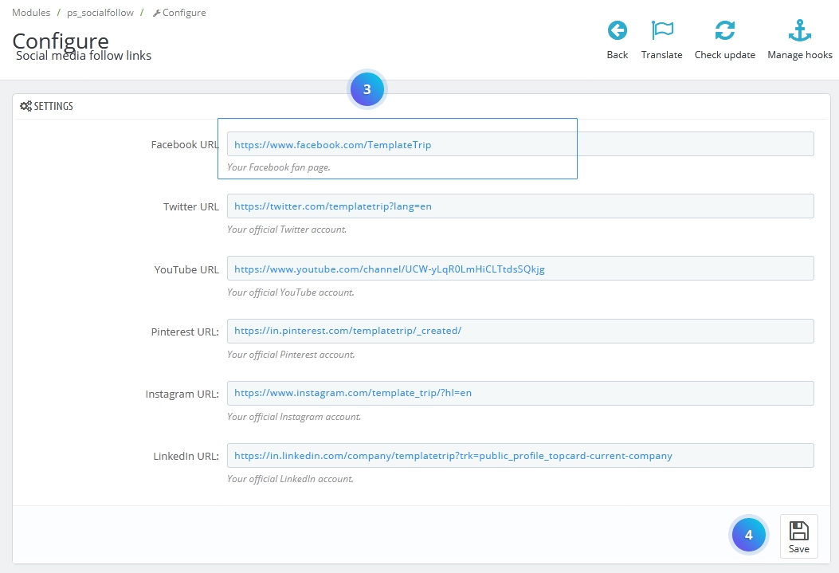839x573 pixels.
Task: Click the settings gears icon
Action: 25,106
